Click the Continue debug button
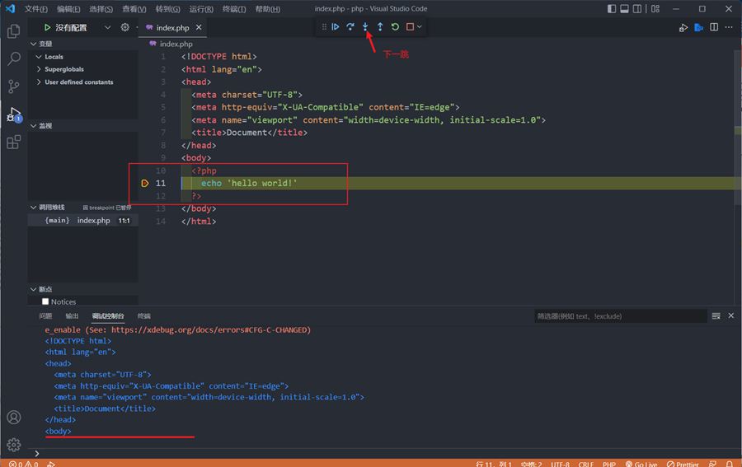742x467 pixels. point(336,27)
